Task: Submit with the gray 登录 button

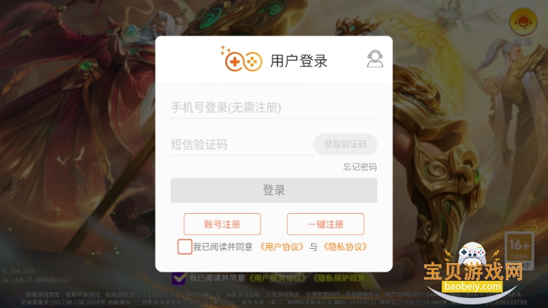Action: [274, 190]
